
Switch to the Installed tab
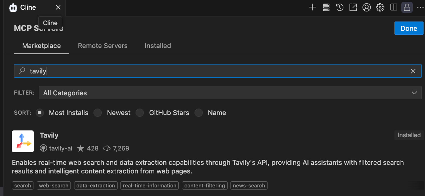pyautogui.click(x=158, y=46)
